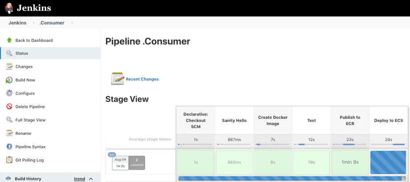Open the Recent Changes link
This screenshot has height=182, width=410.
point(142,79)
